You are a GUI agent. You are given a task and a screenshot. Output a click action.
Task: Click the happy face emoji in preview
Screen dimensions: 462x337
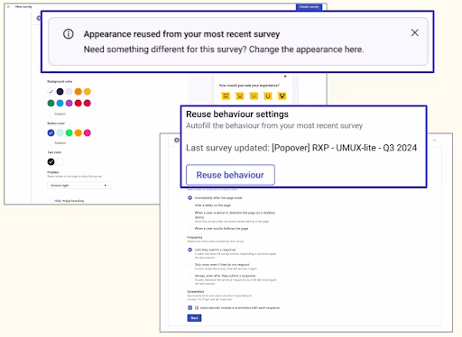[268, 96]
